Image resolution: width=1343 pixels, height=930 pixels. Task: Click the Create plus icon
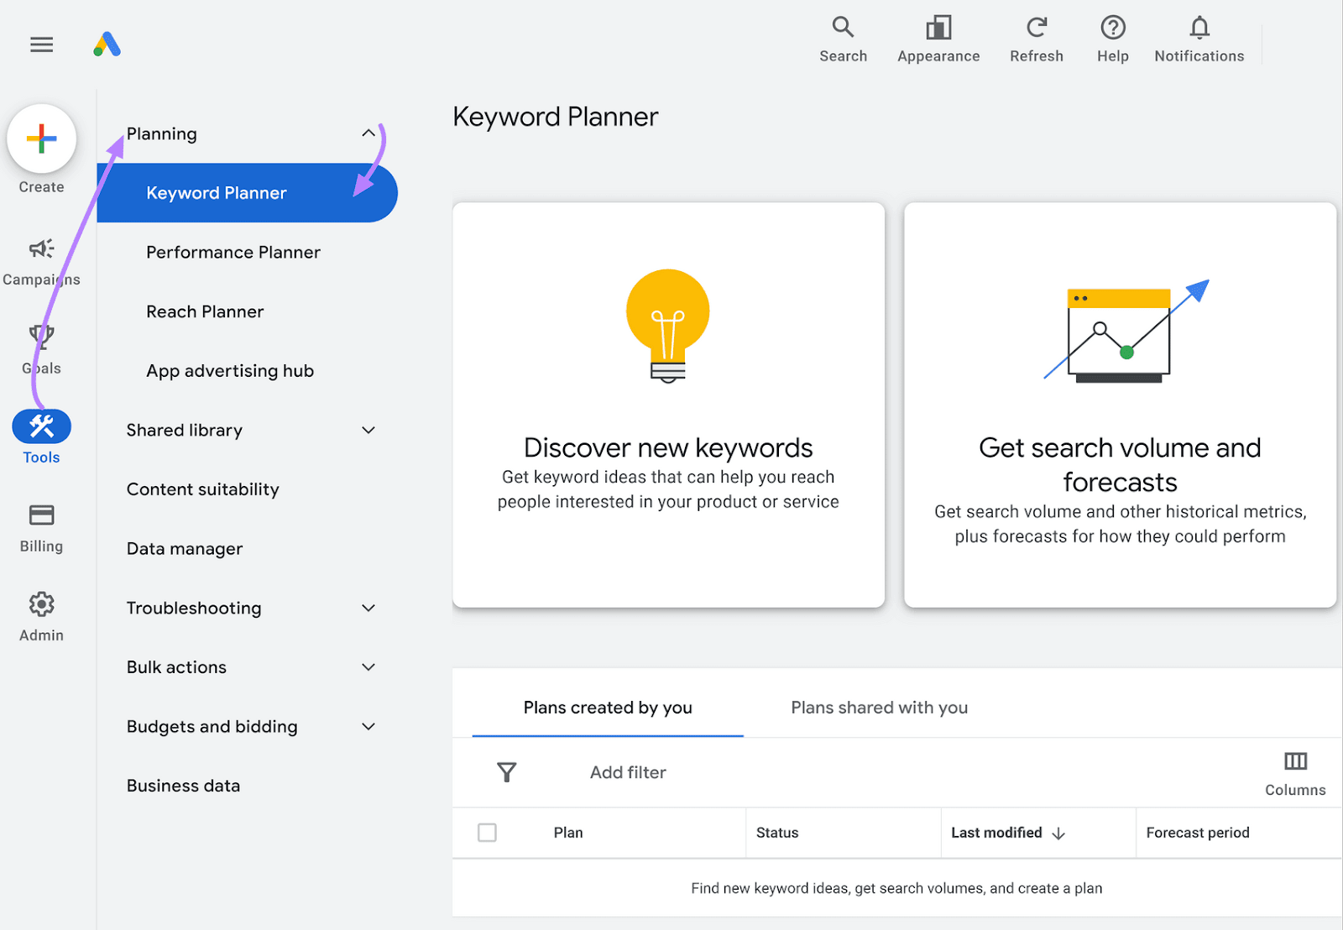tap(41, 138)
